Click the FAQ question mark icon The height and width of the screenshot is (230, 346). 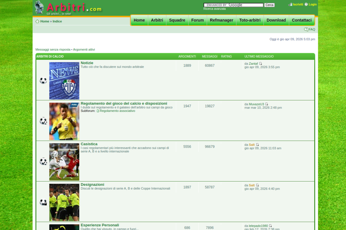pos(306,29)
